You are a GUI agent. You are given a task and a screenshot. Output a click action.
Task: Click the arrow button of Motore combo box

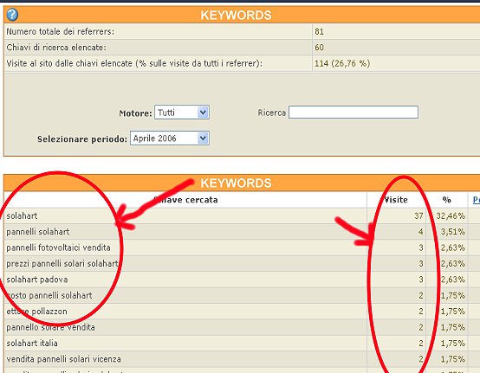[203, 113]
